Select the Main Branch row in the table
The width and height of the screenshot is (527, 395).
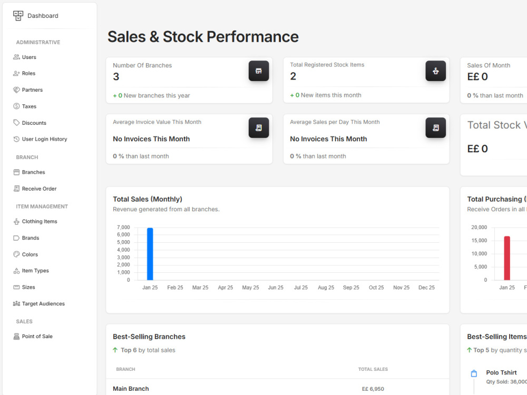[x=278, y=389]
